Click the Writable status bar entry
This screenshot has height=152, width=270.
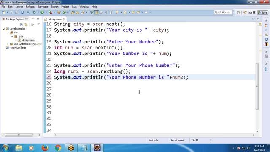point(153,141)
